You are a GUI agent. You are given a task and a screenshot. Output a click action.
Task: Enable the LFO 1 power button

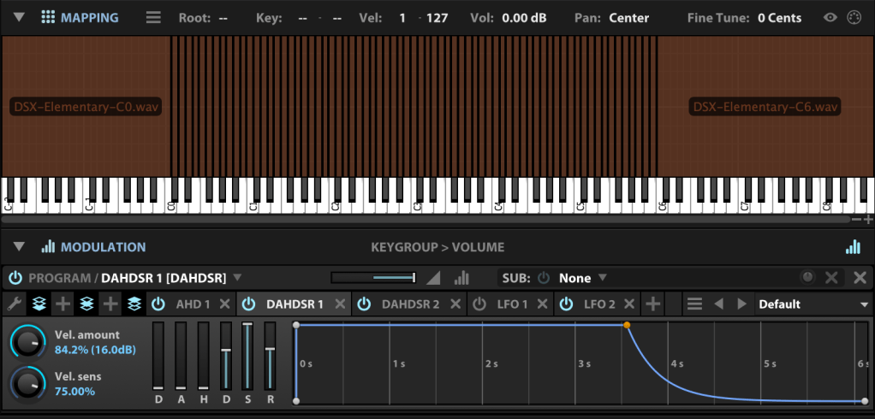pos(480,304)
